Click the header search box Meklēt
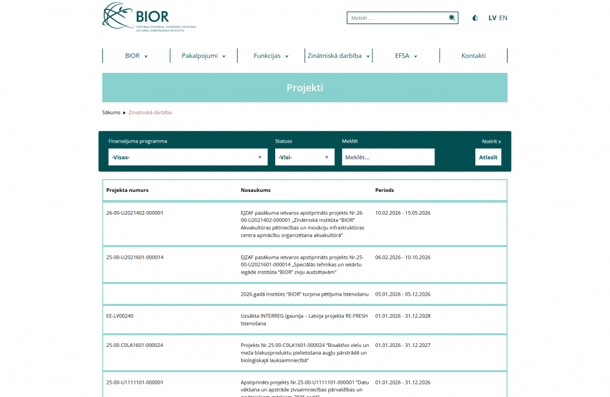 coord(398,18)
